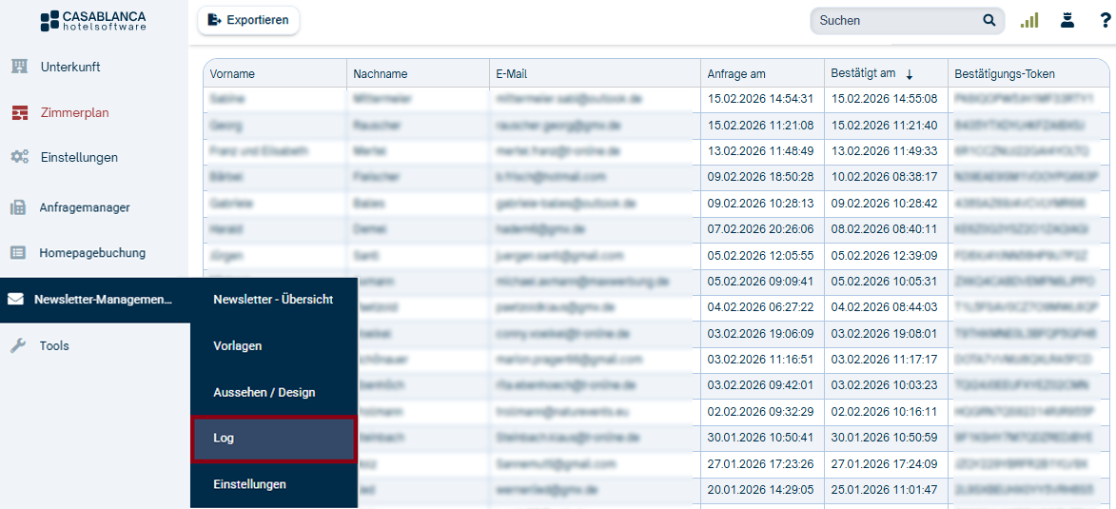Open Newsletter - Übersicht submenu item
The width and height of the screenshot is (1116, 509).
coord(273,300)
